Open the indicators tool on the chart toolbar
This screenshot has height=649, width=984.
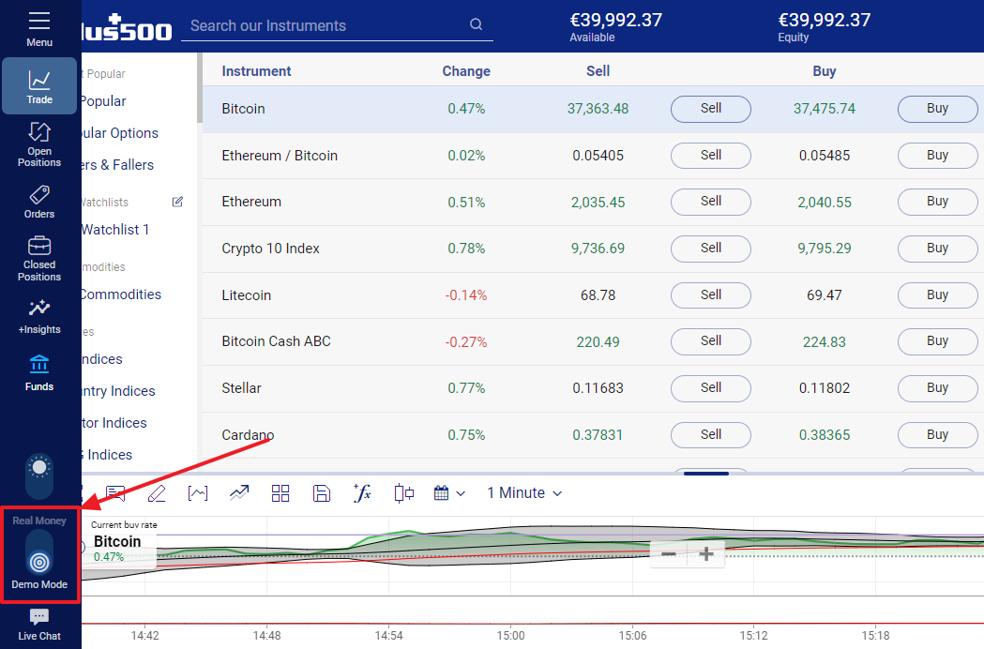tap(198, 492)
